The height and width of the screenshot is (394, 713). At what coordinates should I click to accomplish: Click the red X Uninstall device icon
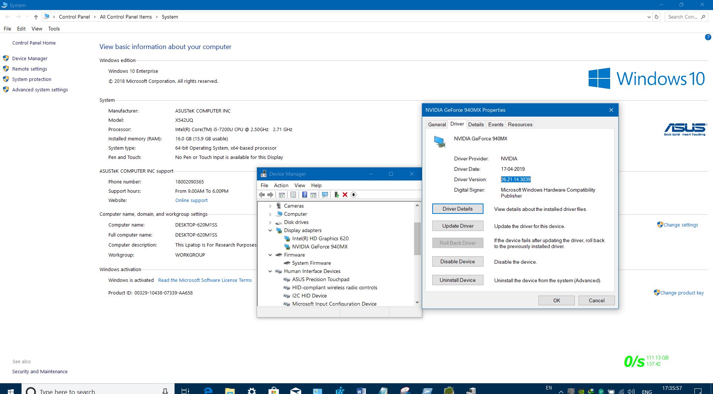click(345, 195)
